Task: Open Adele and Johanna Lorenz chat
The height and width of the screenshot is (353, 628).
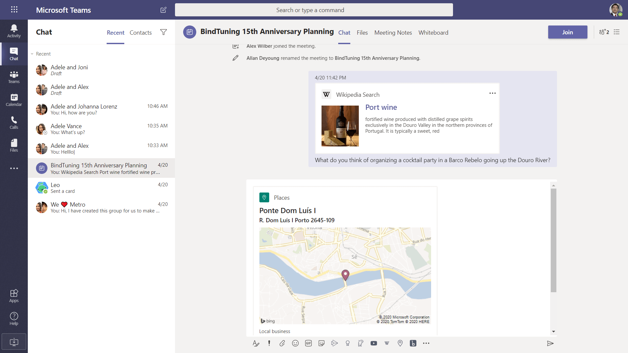Action: coord(101,109)
